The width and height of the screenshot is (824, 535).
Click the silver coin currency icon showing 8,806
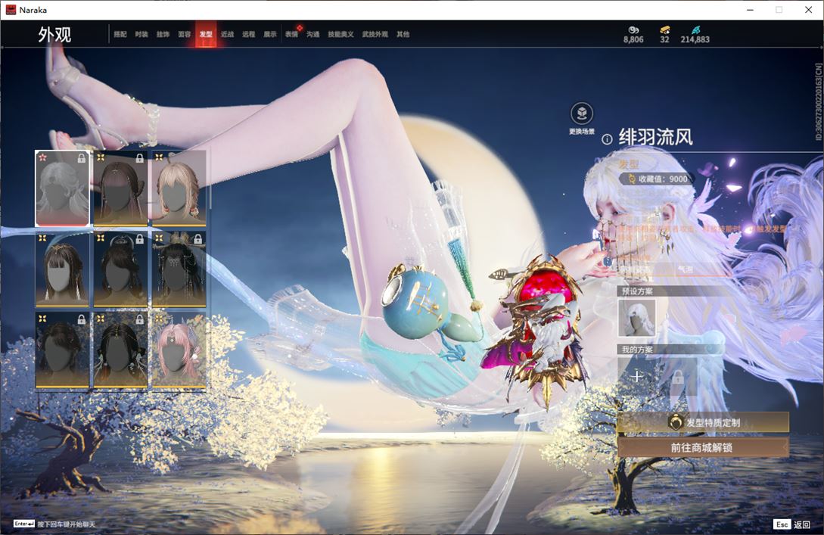click(633, 30)
